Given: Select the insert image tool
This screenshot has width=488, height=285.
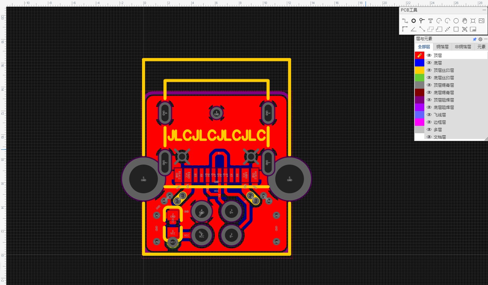Looking at the screenshot, I should pyautogui.click(x=482, y=21).
